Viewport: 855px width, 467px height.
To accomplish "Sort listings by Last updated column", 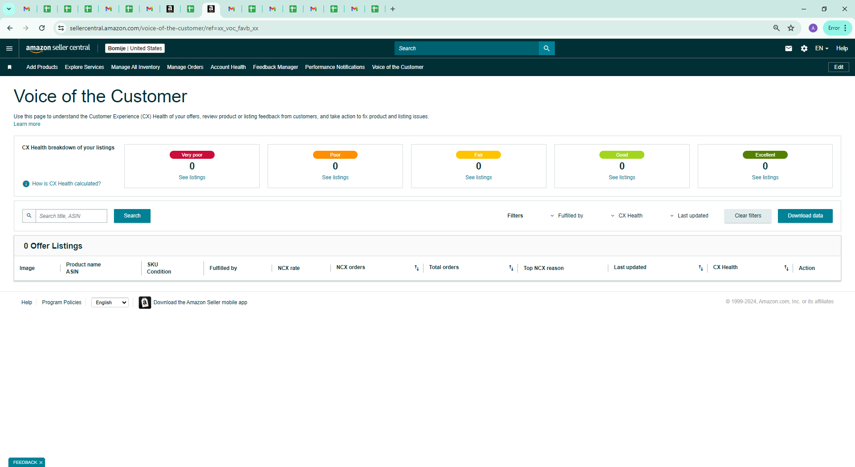I will tap(700, 268).
